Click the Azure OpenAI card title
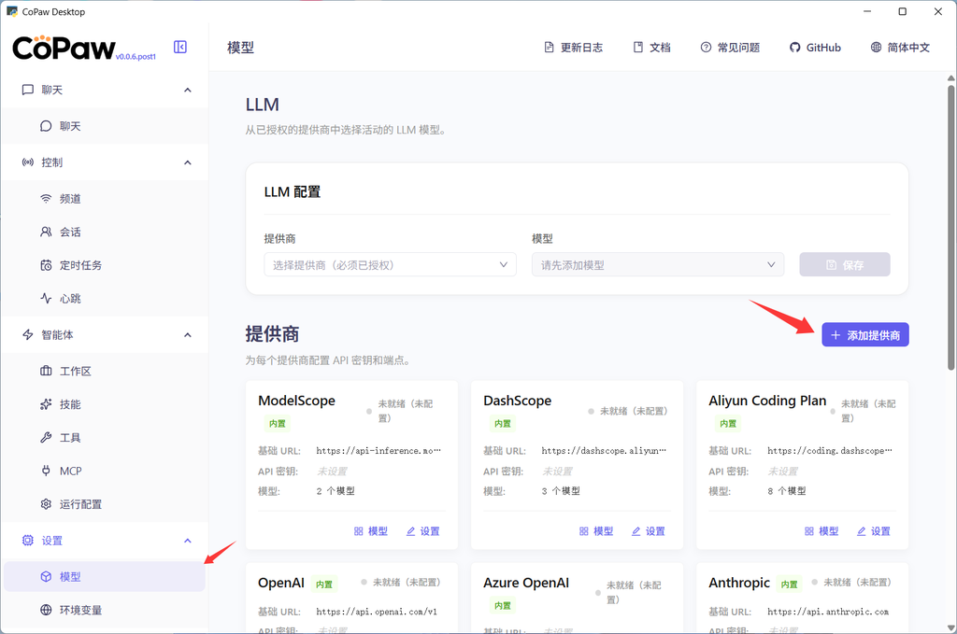This screenshot has width=957, height=634. [526, 583]
